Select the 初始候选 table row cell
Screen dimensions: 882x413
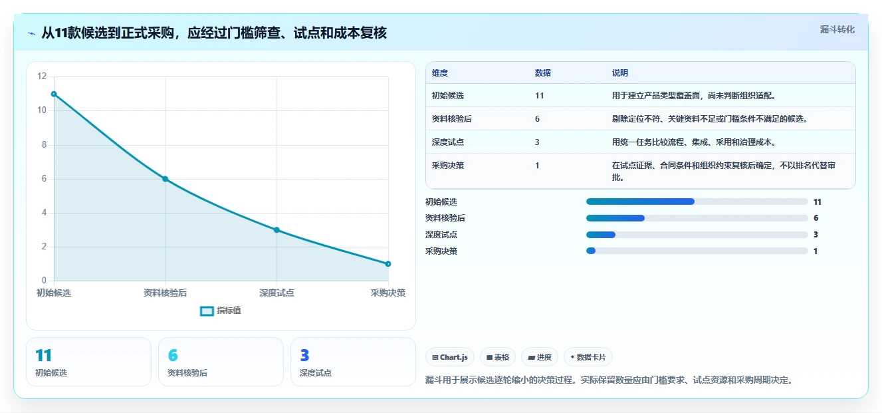448,96
